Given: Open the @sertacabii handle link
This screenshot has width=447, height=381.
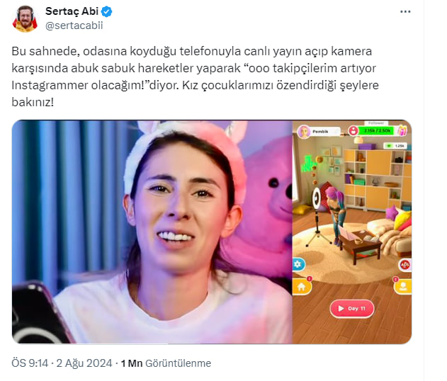Looking at the screenshot, I should 74,25.
